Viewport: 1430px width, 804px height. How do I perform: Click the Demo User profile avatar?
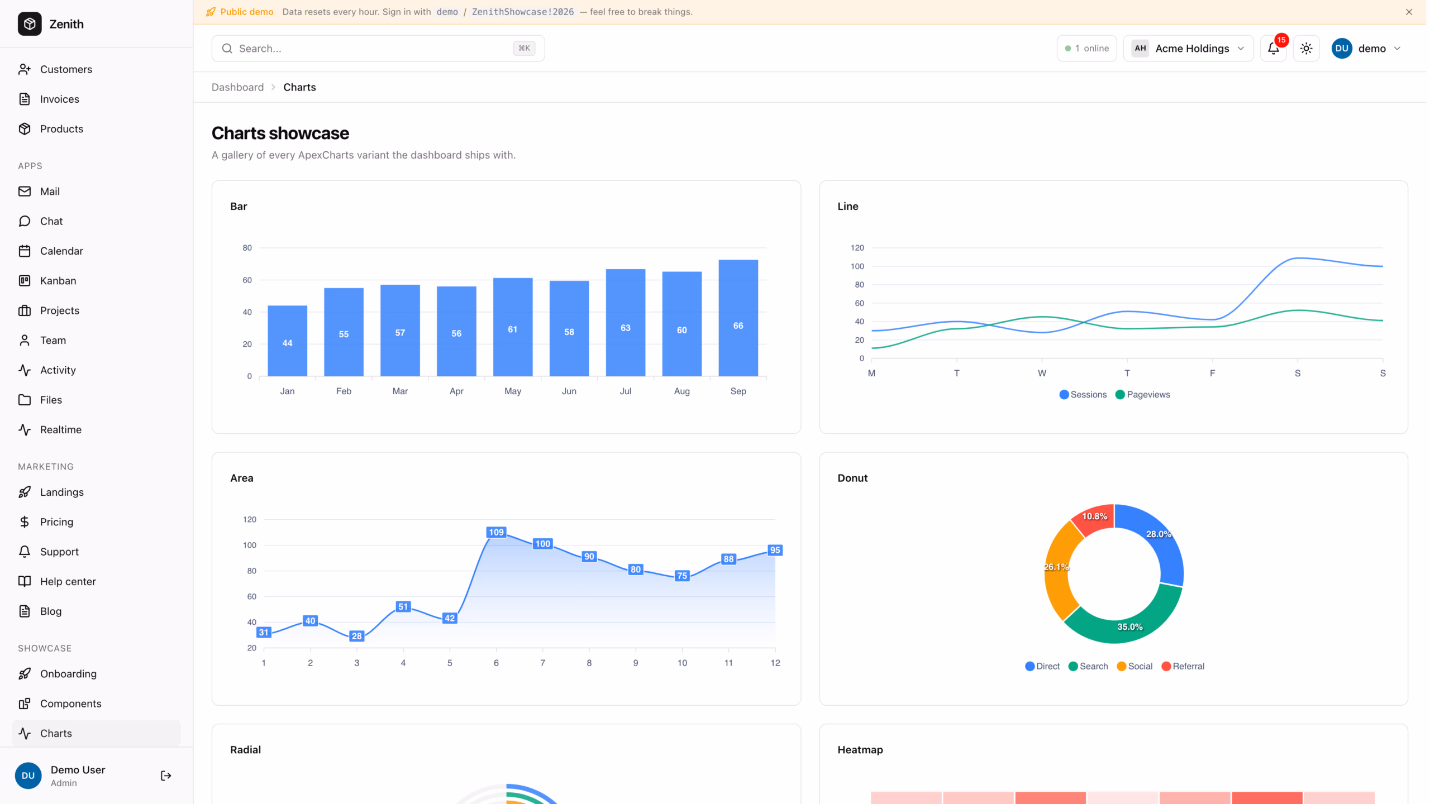[x=28, y=776]
